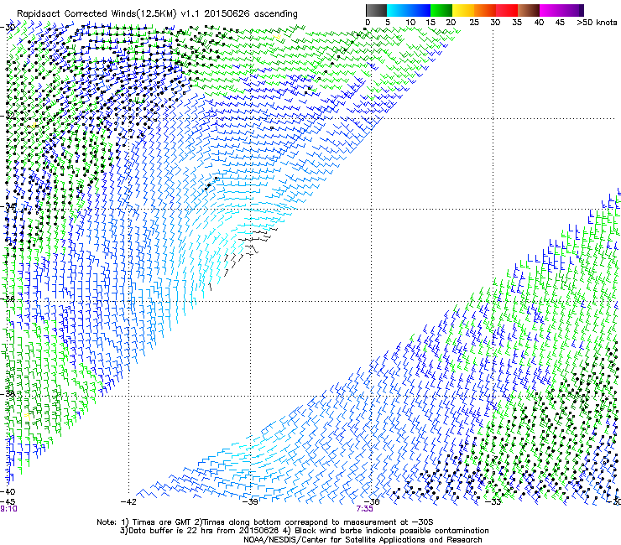Click the -34 latitude label on left axis
Image resolution: width=621 pixels, height=545 pixels.
[x=9, y=206]
